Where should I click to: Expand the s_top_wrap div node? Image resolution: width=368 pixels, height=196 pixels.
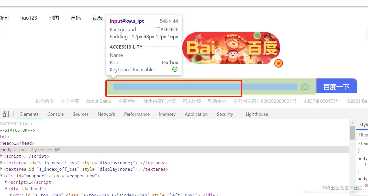11,195
